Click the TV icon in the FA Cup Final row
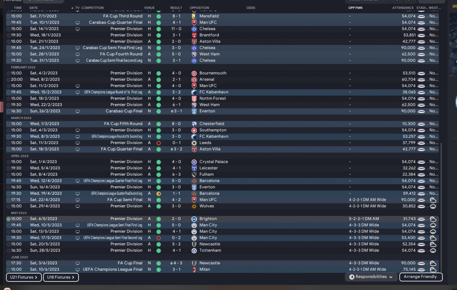Viewport: 457px width, 290px height. click(x=77, y=263)
